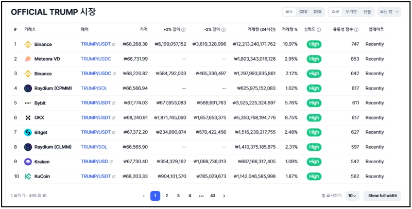This screenshot has width=412, height=209.
Task: Click the High badge in Kraken row
Action: [x=314, y=162]
